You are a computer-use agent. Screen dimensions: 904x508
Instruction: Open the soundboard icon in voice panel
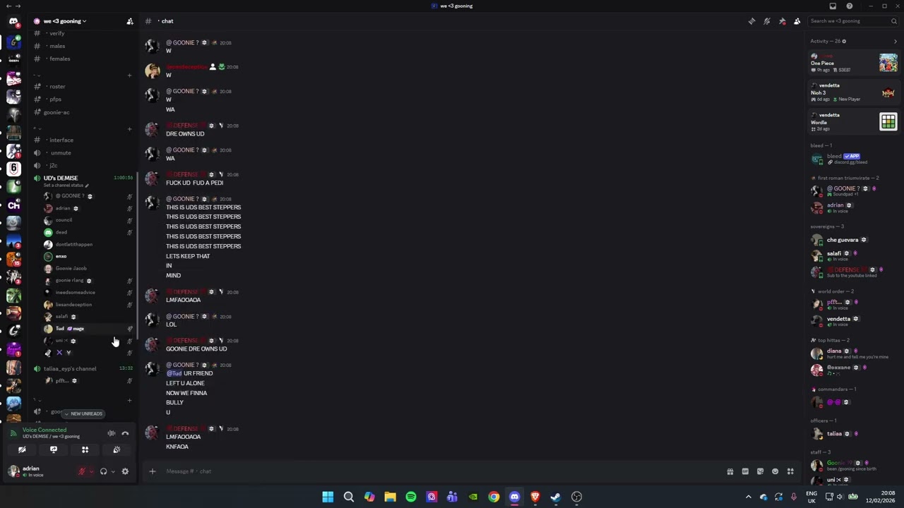click(117, 450)
